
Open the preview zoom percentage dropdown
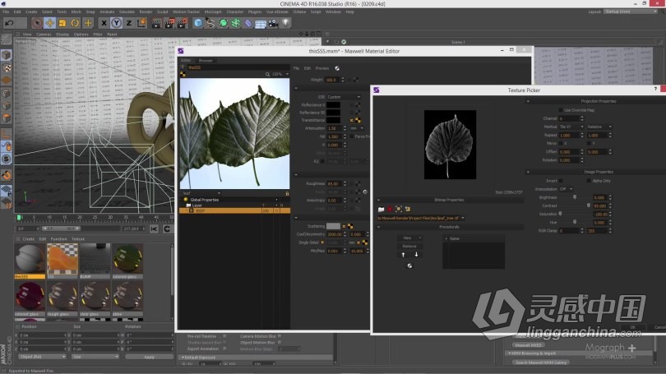[x=280, y=74]
